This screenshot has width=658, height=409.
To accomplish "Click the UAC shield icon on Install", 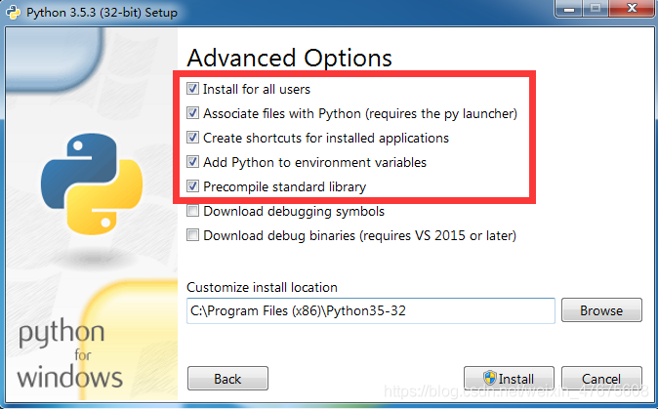I will click(490, 379).
